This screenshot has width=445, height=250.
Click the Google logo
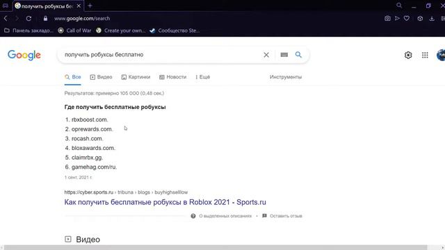pos(24,55)
